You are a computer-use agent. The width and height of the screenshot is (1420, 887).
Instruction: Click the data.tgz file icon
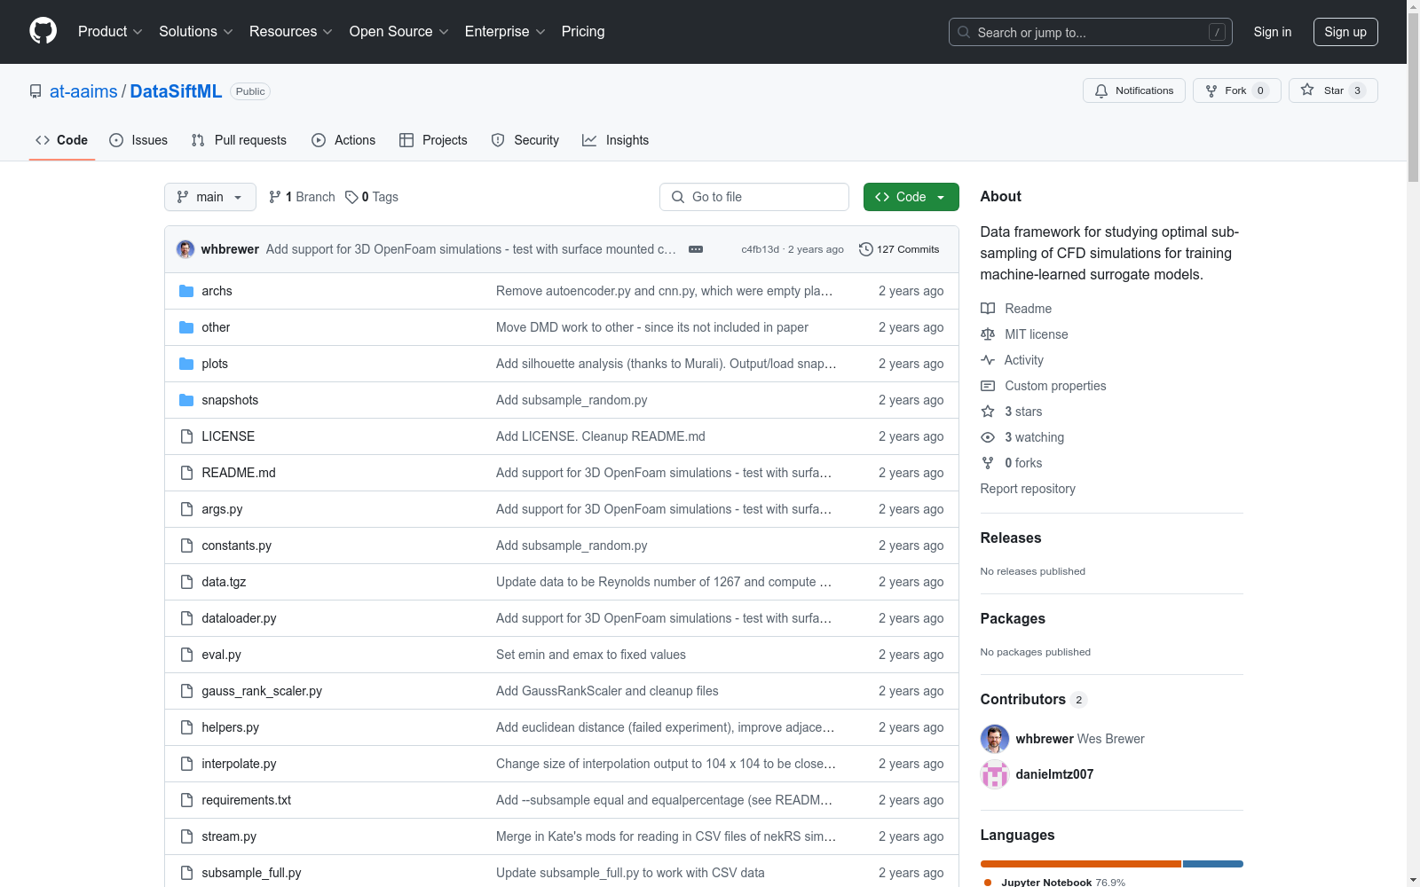(x=186, y=582)
